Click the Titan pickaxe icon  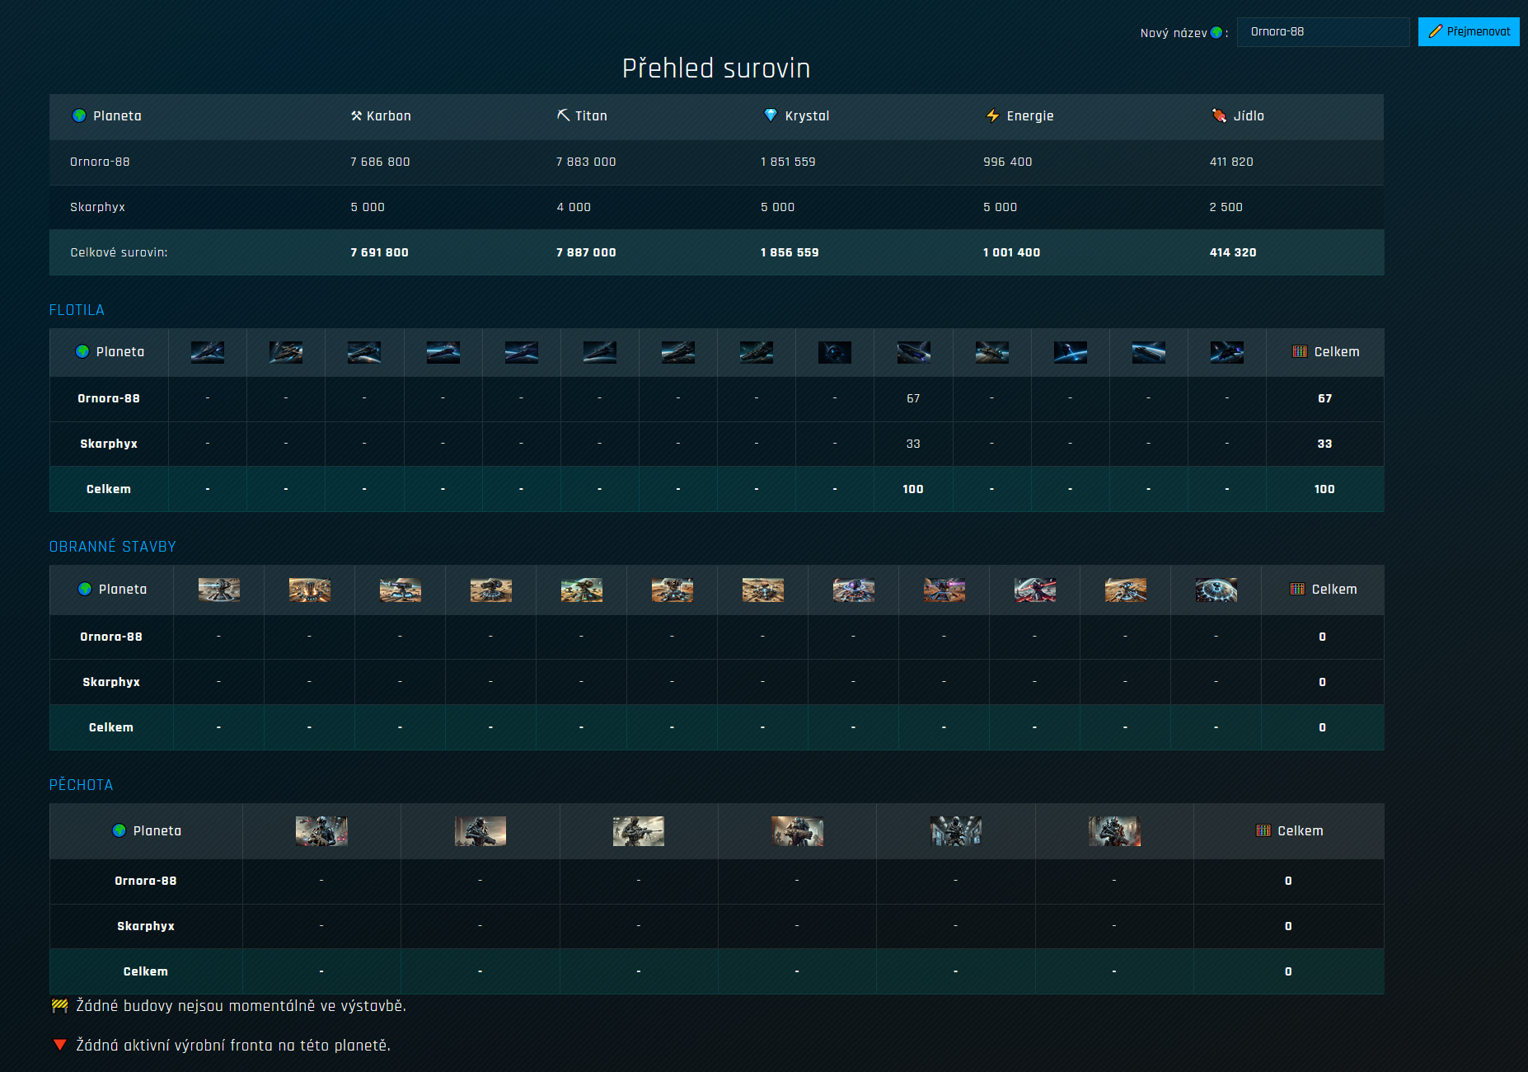coord(563,115)
